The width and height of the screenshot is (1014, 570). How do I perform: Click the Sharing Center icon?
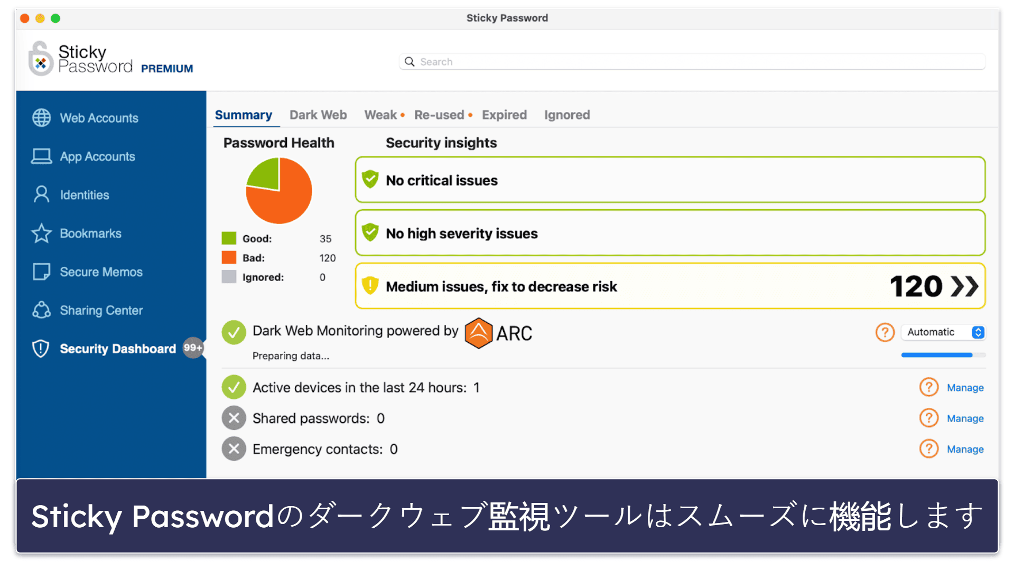[x=41, y=310]
